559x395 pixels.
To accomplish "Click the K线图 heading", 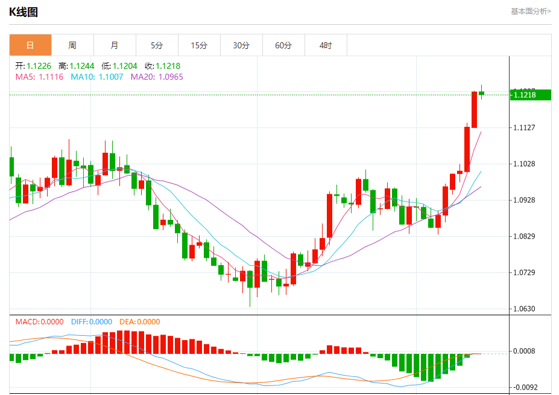I will (24, 12).
